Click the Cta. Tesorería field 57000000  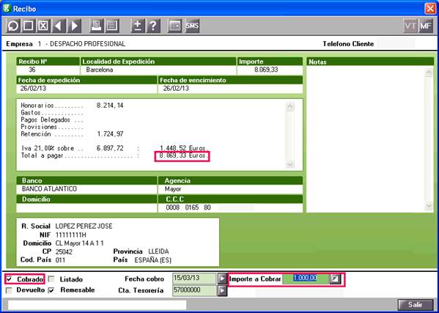coord(194,290)
